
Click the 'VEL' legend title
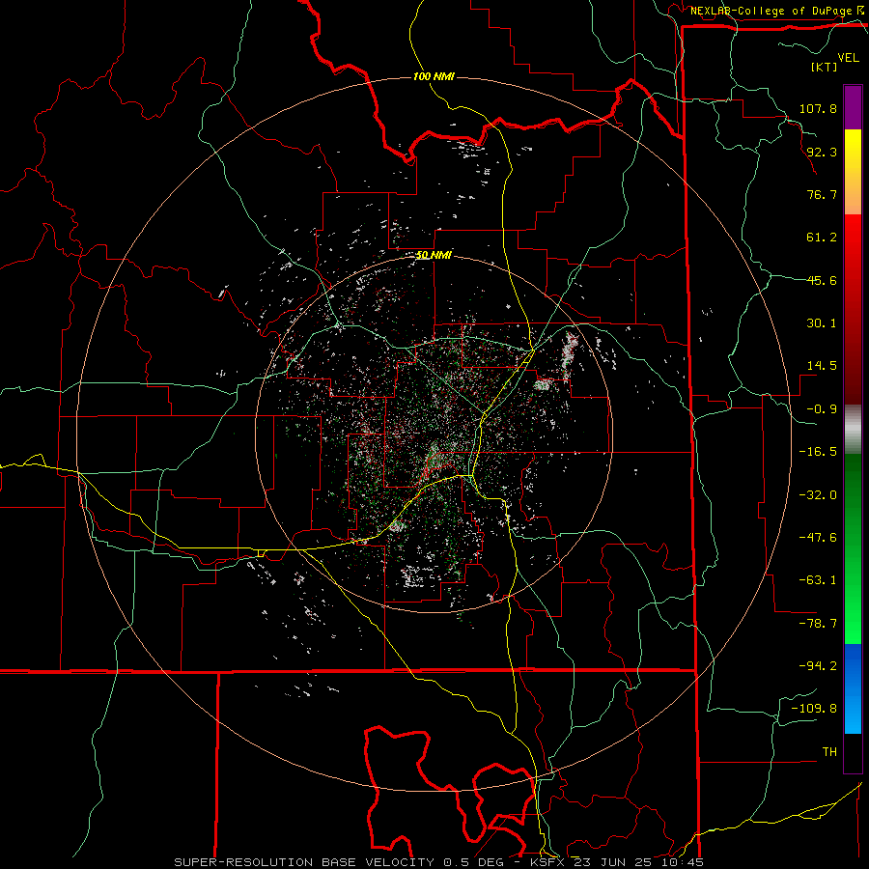[848, 58]
